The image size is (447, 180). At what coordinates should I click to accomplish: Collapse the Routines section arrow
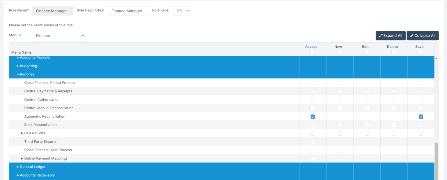[x=18, y=74]
